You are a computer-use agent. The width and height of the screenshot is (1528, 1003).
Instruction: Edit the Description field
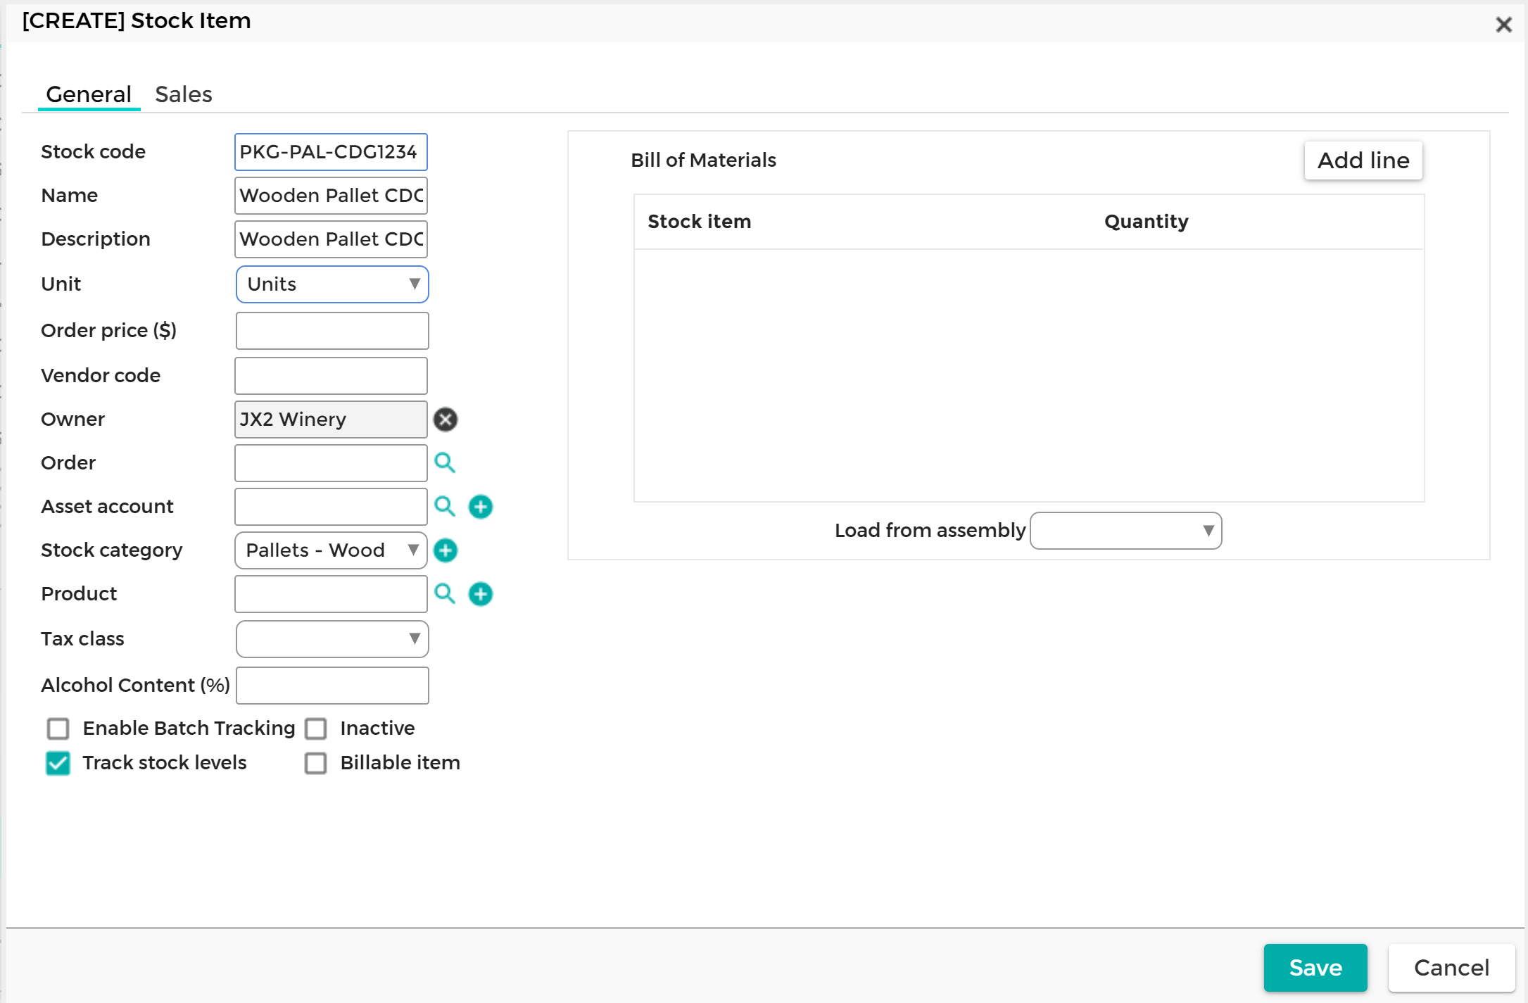pos(331,239)
